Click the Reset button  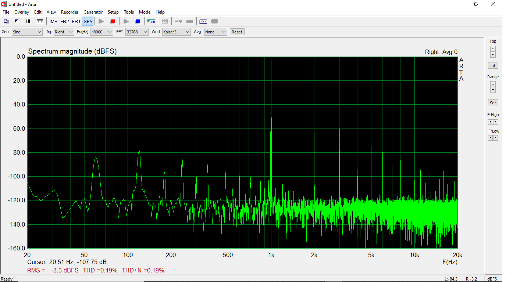(237, 32)
